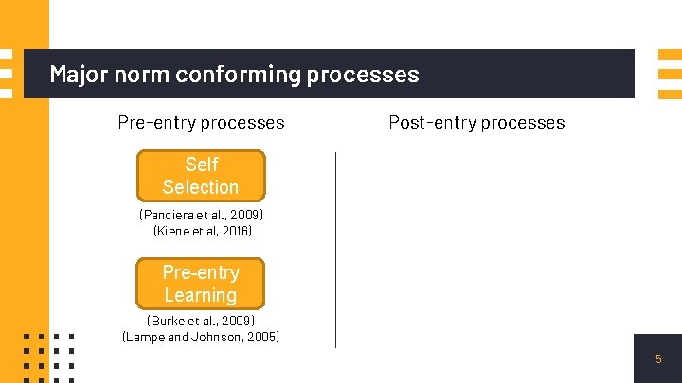
Task: Click the dark navy corner block
Action: point(657,358)
